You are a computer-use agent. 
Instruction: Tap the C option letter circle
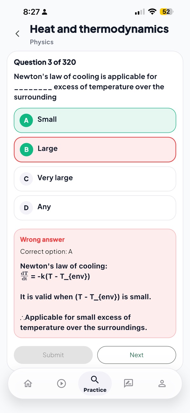26,179
